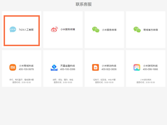Viewport: 167px width, 125px height.
Task: Click WeChat icon beside 小米服务微信
Action: [96, 29]
